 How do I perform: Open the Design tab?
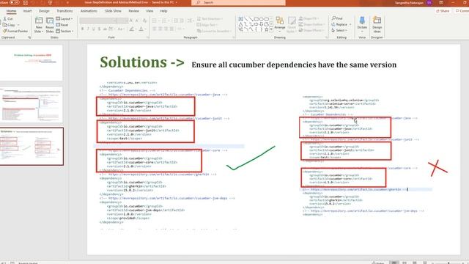pos(44,11)
